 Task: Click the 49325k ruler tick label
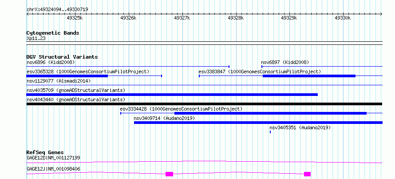tap(75, 18)
